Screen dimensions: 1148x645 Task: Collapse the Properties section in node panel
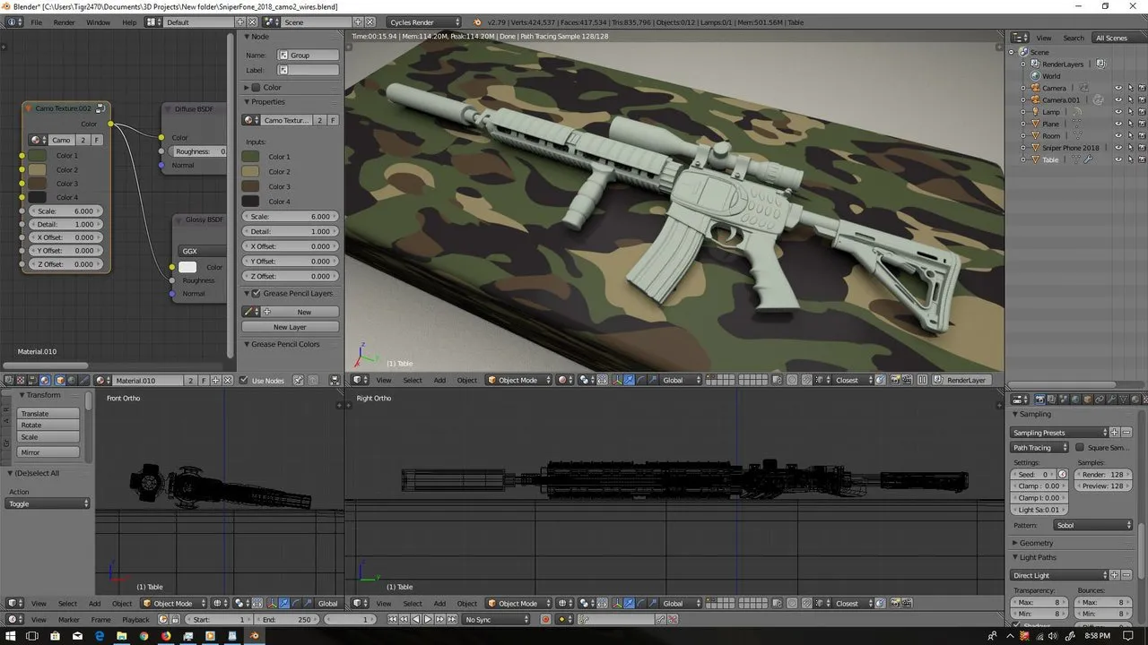[x=248, y=102]
